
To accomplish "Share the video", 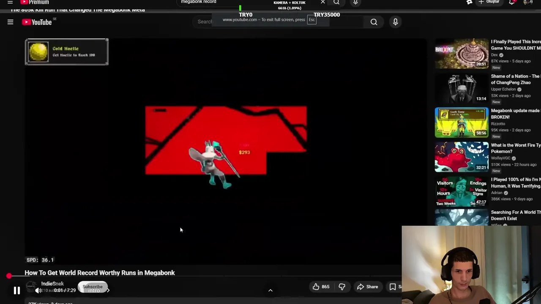I will coord(368,287).
